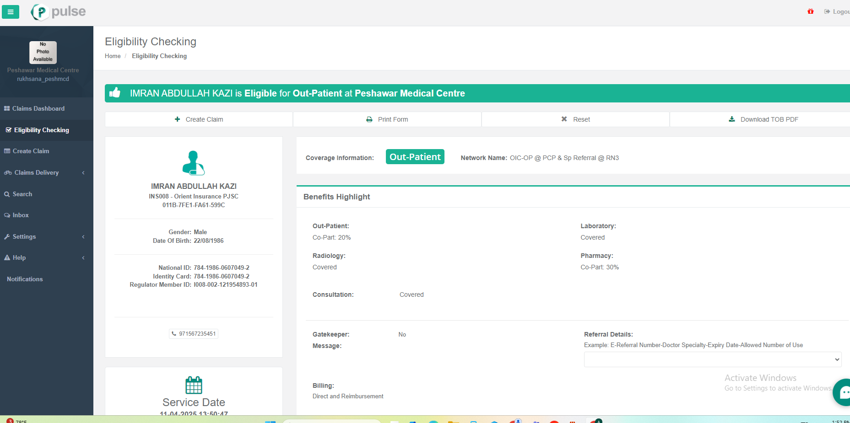
Task: Click the Create Claim button
Action: click(x=199, y=119)
